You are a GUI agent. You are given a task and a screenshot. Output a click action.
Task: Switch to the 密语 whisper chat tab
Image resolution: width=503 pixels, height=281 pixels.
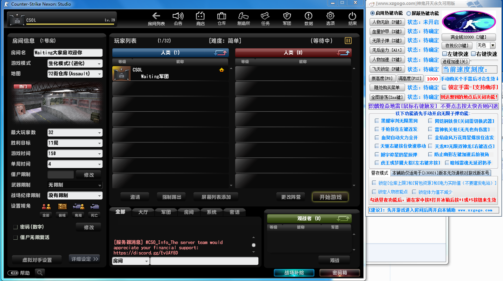[x=234, y=212]
